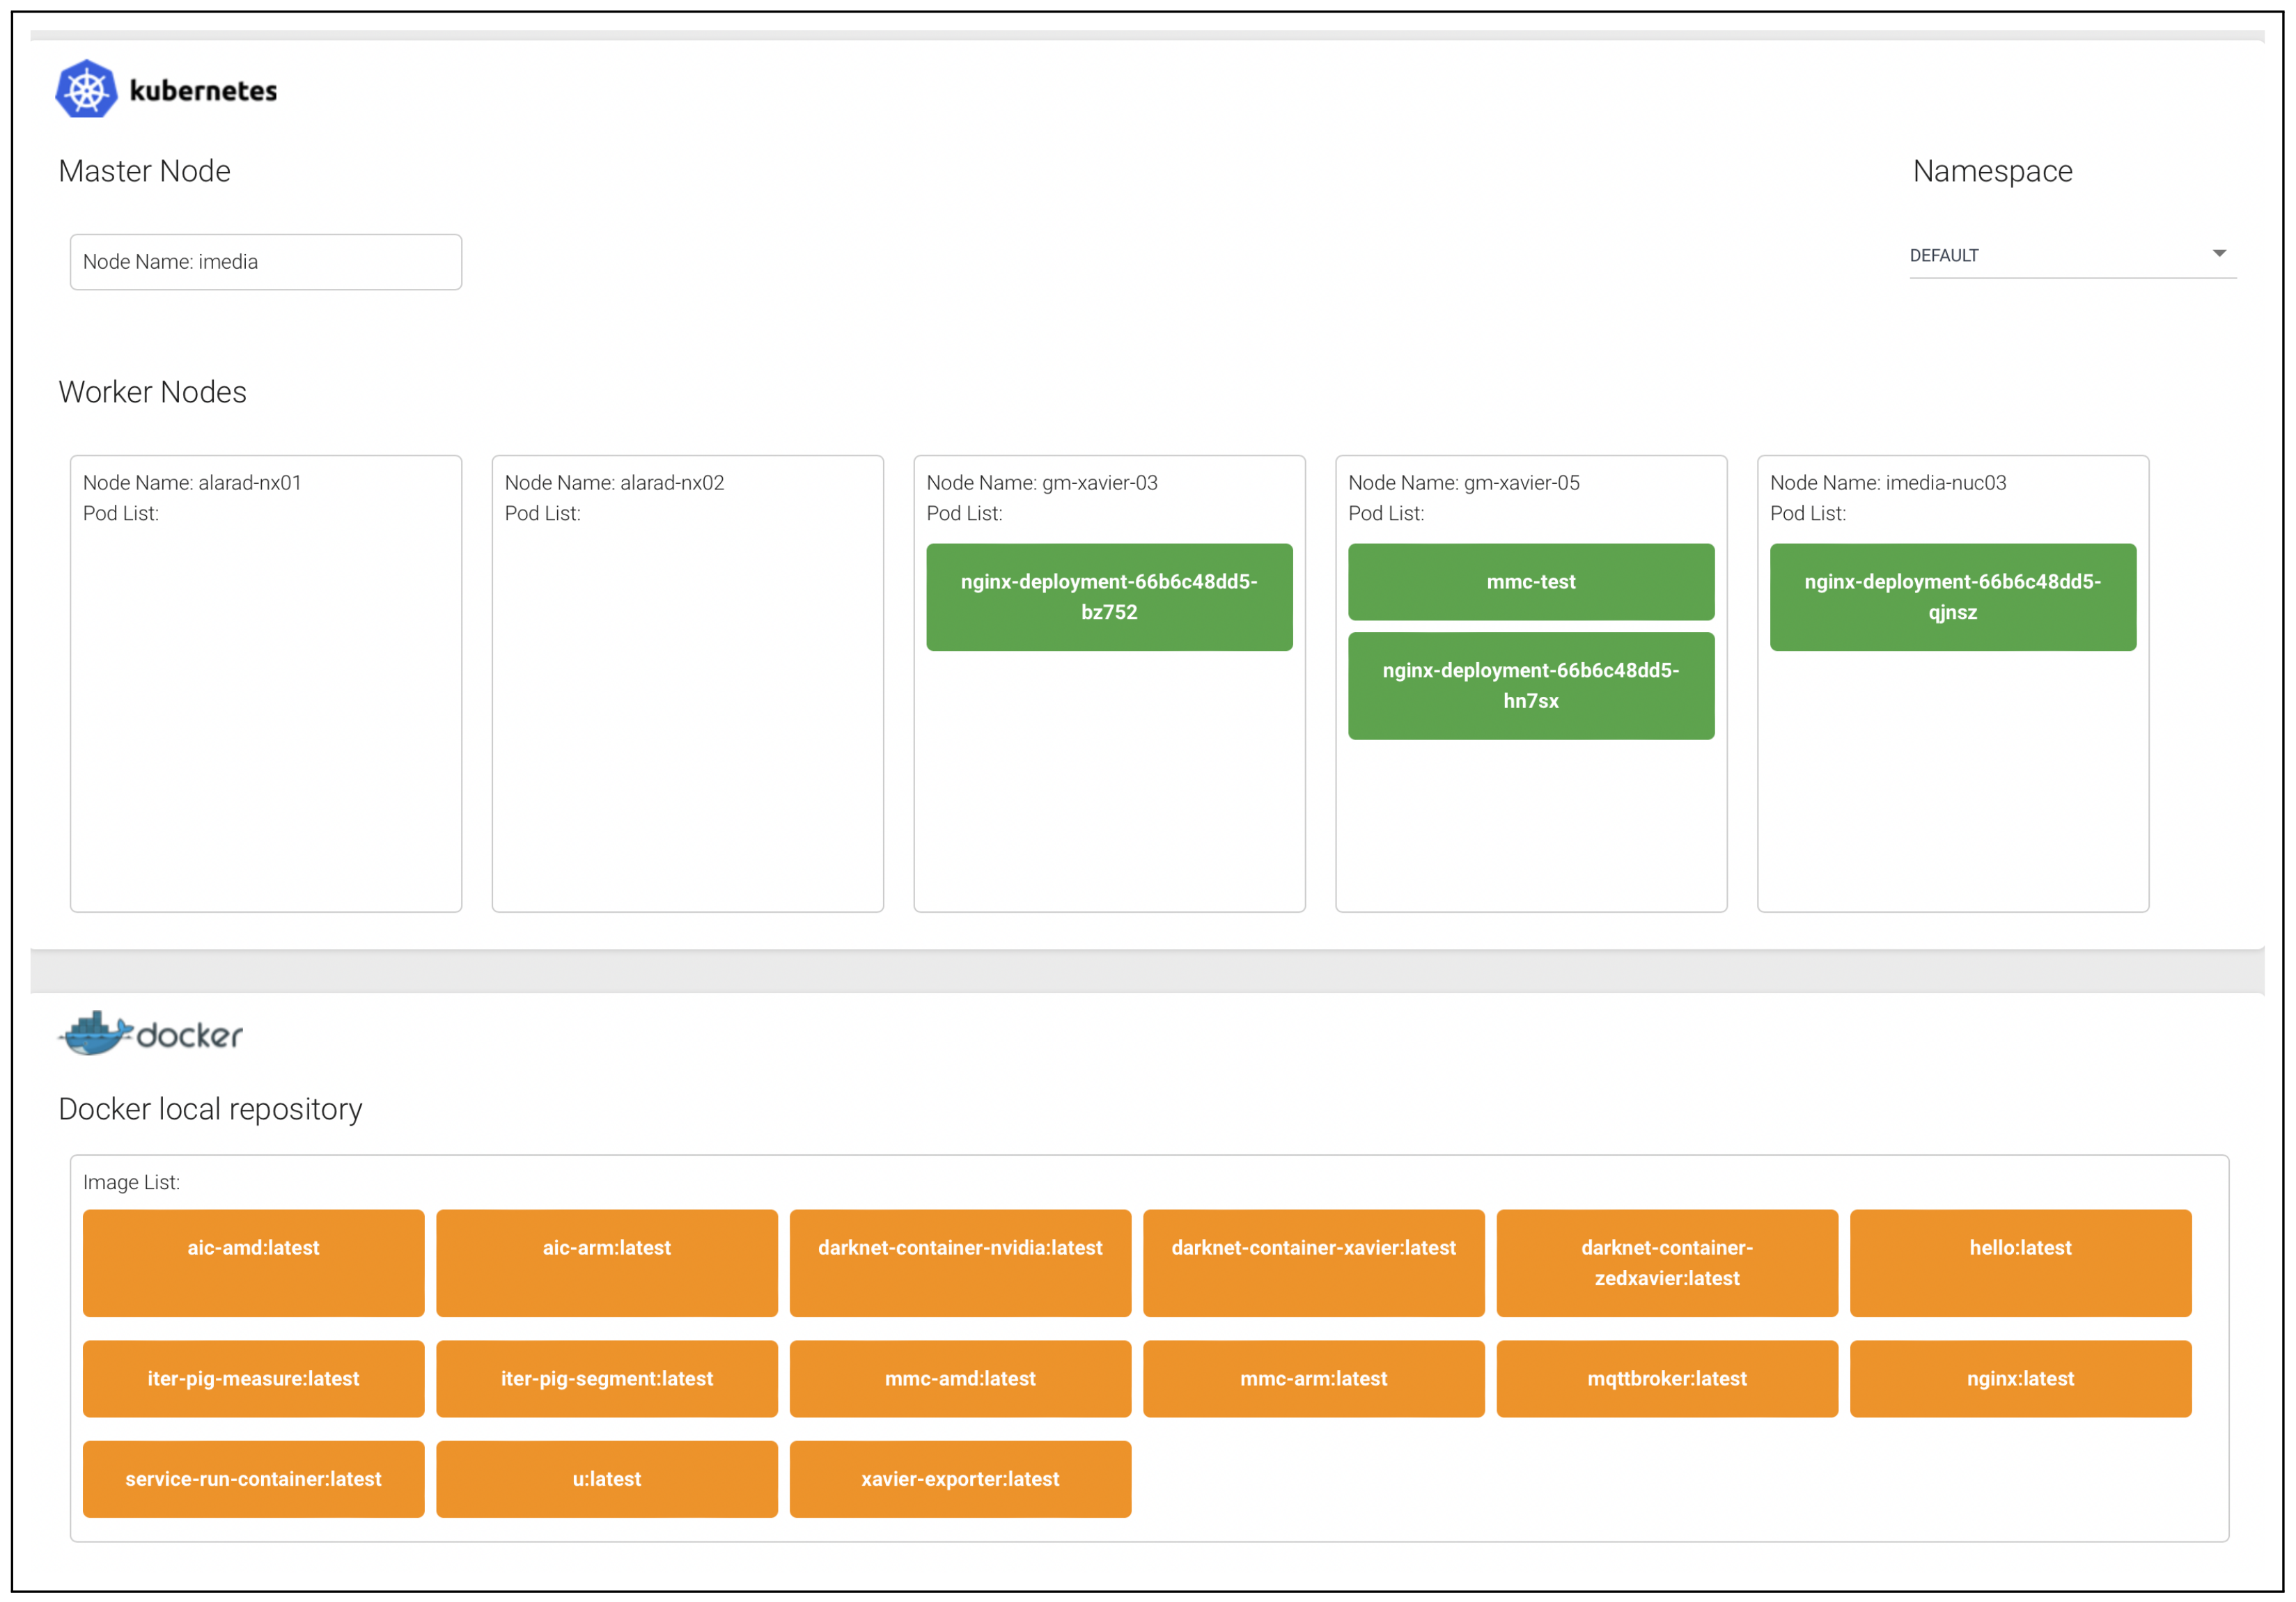Click the aic-amd:latest image
Viewport: 2296px width, 1602px height.
pyautogui.click(x=253, y=1263)
